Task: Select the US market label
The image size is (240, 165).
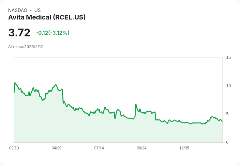Action: click(37, 10)
